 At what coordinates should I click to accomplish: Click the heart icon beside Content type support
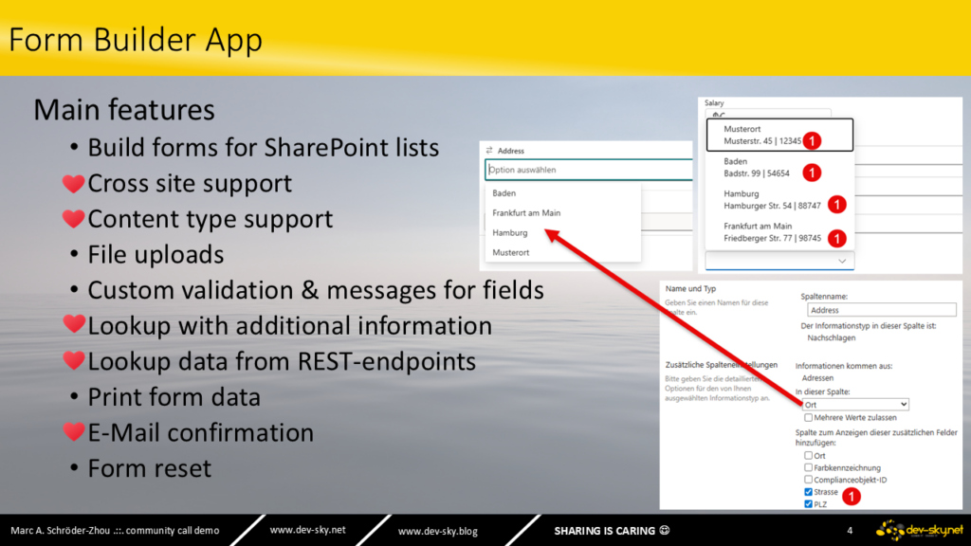pyautogui.click(x=73, y=219)
